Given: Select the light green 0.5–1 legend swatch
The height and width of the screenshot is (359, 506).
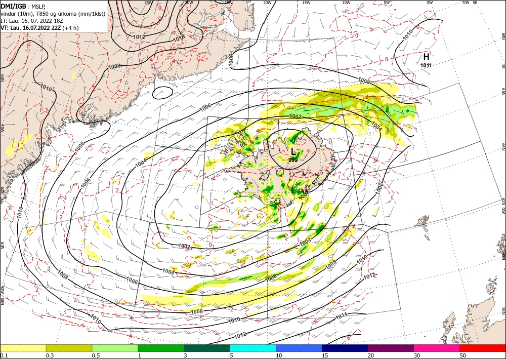Looking at the screenshot, I should [x=115, y=348].
